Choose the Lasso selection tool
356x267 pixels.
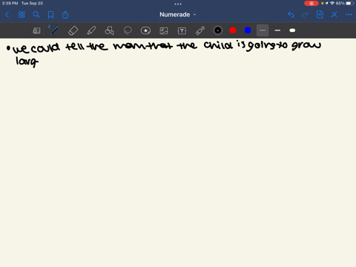tap(128, 30)
